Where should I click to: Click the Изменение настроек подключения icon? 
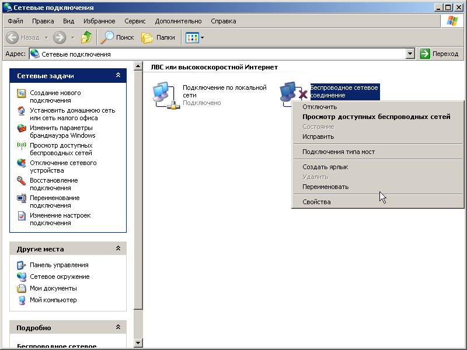pos(21,216)
